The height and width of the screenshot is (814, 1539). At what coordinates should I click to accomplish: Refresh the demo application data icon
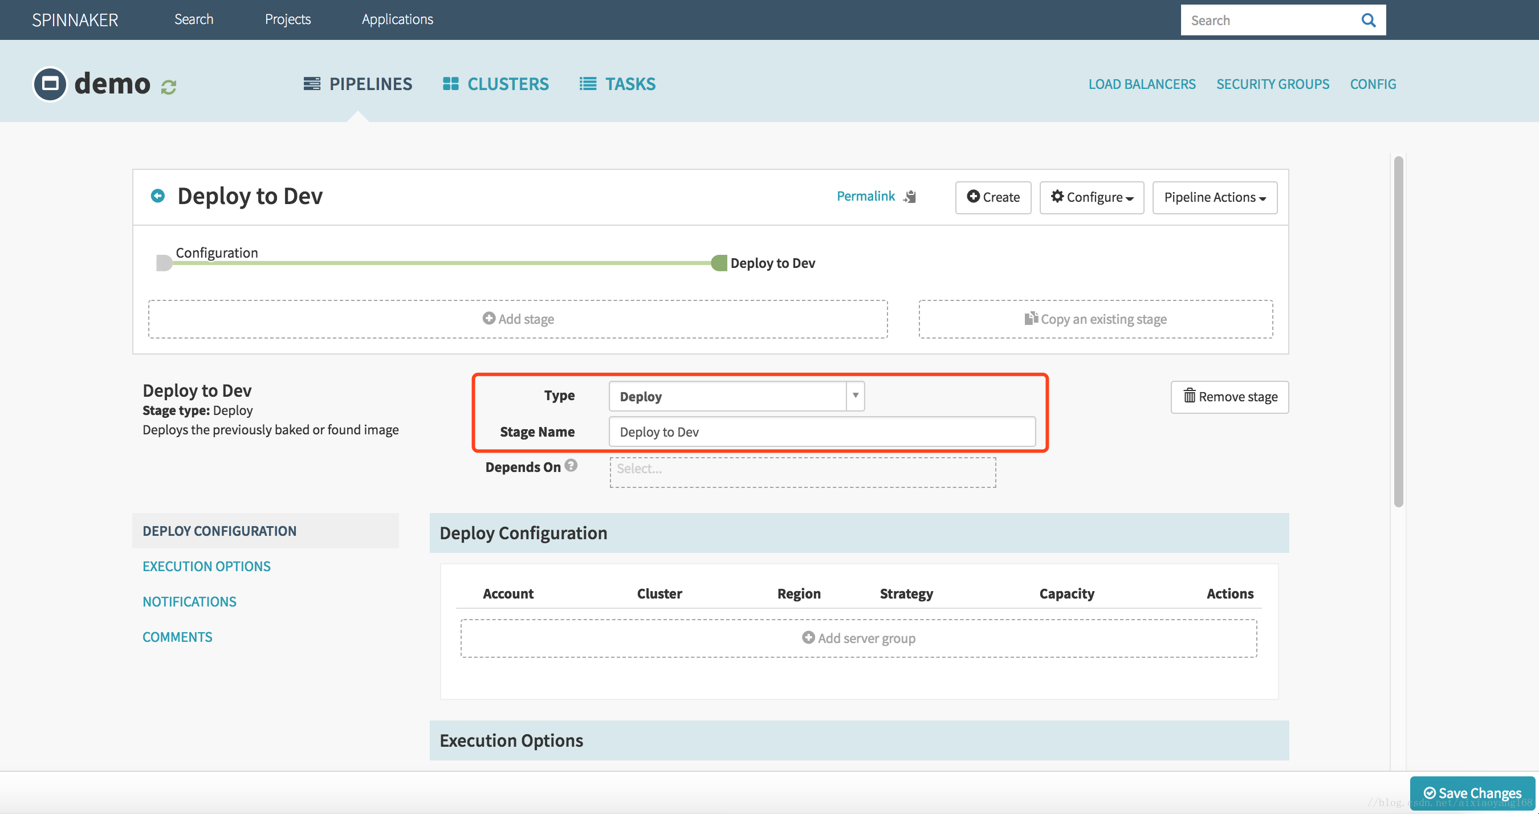click(169, 87)
